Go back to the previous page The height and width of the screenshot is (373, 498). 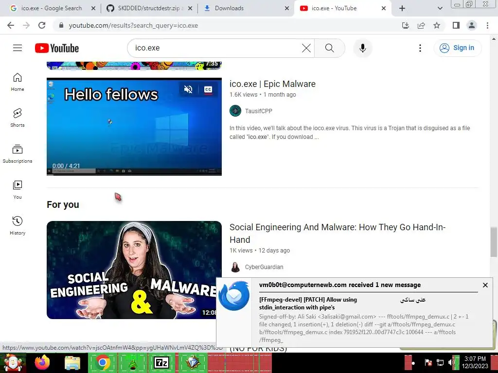11,25
